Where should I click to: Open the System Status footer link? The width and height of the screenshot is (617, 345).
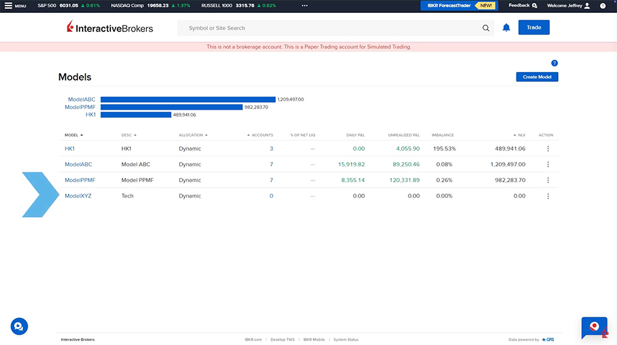click(346, 339)
